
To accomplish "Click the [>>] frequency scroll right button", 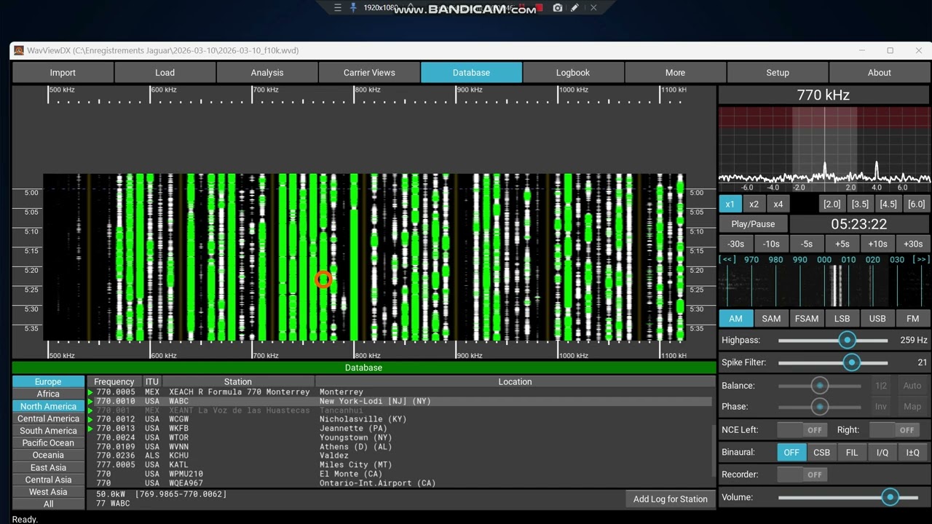I will pos(921,259).
